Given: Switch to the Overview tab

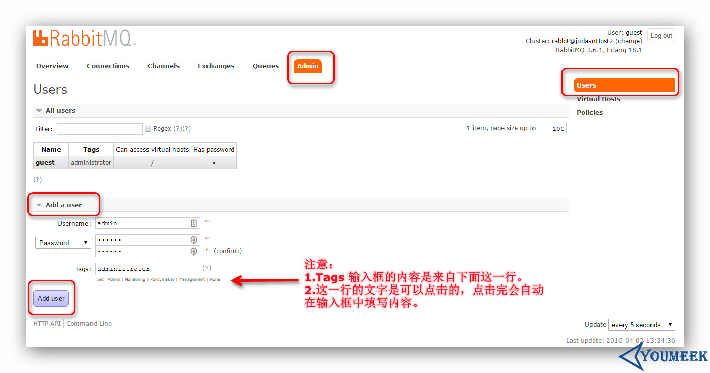Looking at the screenshot, I should click(52, 66).
